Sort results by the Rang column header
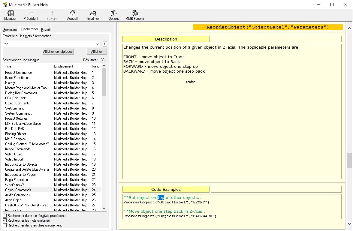 click(96, 66)
